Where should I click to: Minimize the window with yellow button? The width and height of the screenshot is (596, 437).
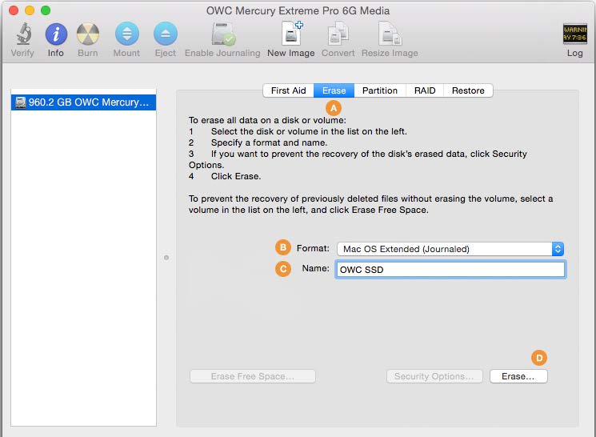30,10
